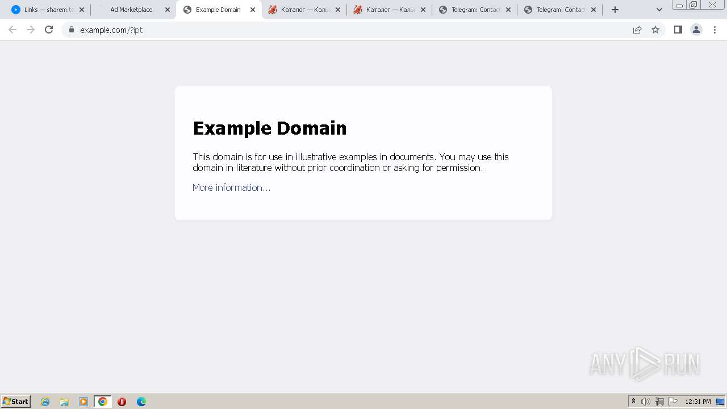Click the padlock site info icon
Image resolution: width=727 pixels, height=409 pixels.
click(x=72, y=30)
